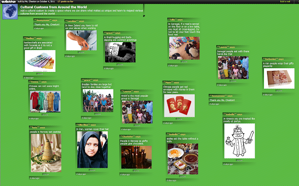The width and height of the screenshot is (299, 186).
Task: Click the text 'In Brazil hugging and back-slapping'
Action: tap(121, 39)
